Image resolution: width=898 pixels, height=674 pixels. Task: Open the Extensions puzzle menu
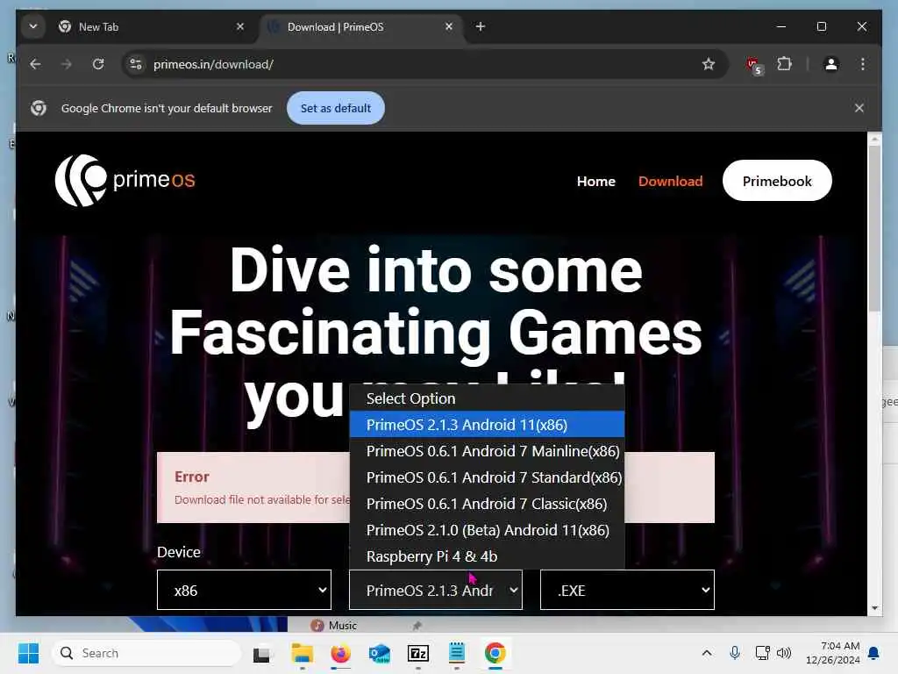coord(785,64)
